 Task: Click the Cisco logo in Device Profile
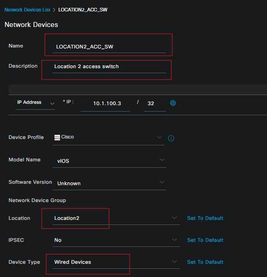(x=57, y=138)
